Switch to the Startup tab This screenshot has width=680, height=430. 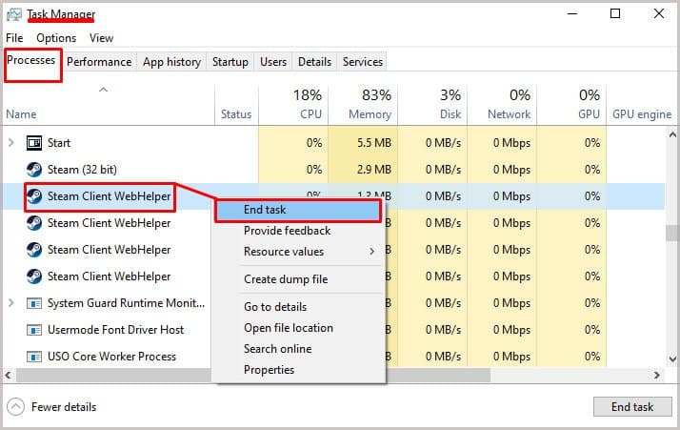tap(230, 62)
